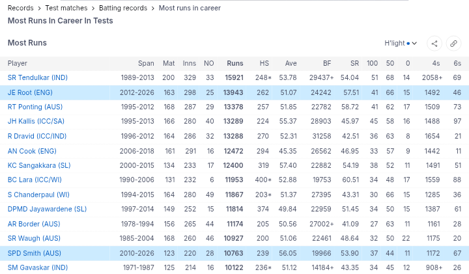Click the share icon button

435,44
